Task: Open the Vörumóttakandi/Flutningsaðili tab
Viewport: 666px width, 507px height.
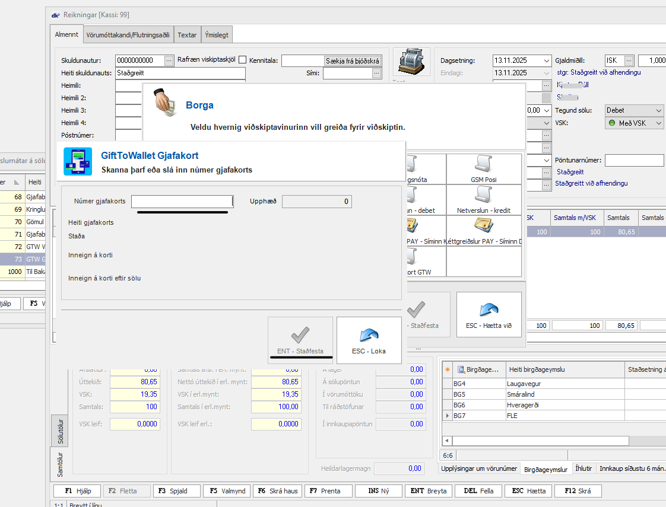Action: pyautogui.click(x=128, y=35)
